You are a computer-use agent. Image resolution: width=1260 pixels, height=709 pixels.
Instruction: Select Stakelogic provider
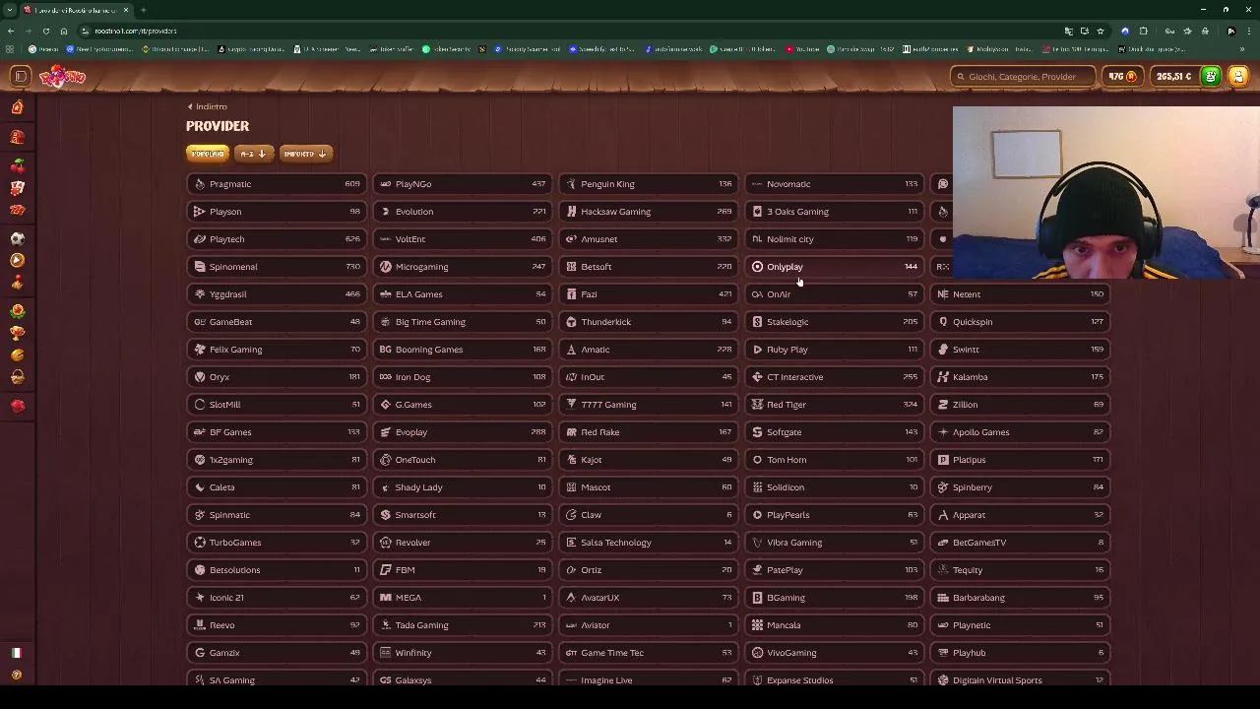(834, 322)
